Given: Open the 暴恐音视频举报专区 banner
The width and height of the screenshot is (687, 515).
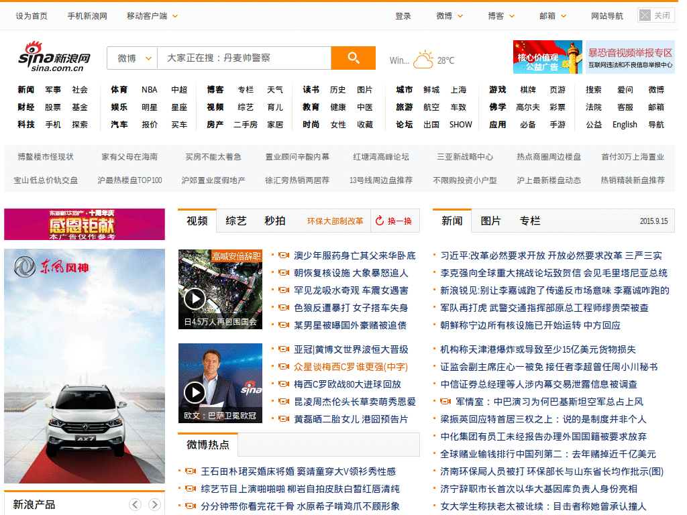Looking at the screenshot, I should pos(630,57).
